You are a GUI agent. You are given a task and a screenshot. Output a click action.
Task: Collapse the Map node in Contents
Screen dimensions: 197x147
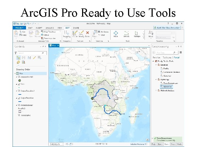pyautogui.click(x=15, y=73)
